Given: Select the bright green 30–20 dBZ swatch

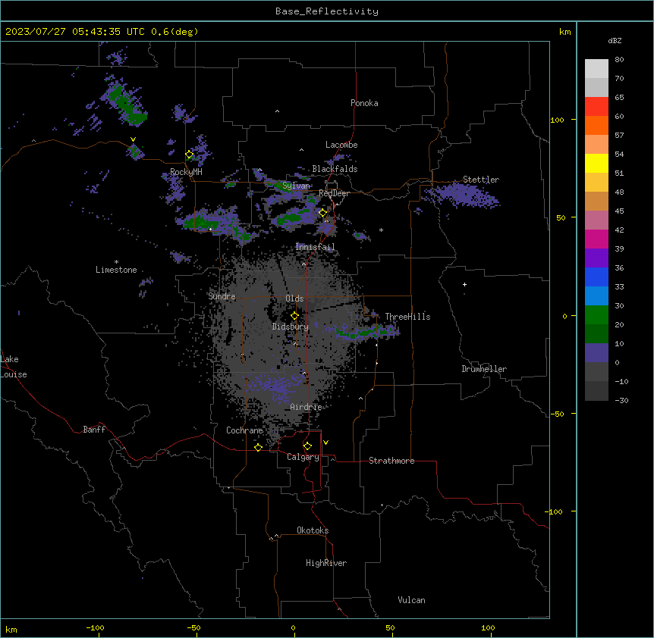Looking at the screenshot, I should click(596, 315).
